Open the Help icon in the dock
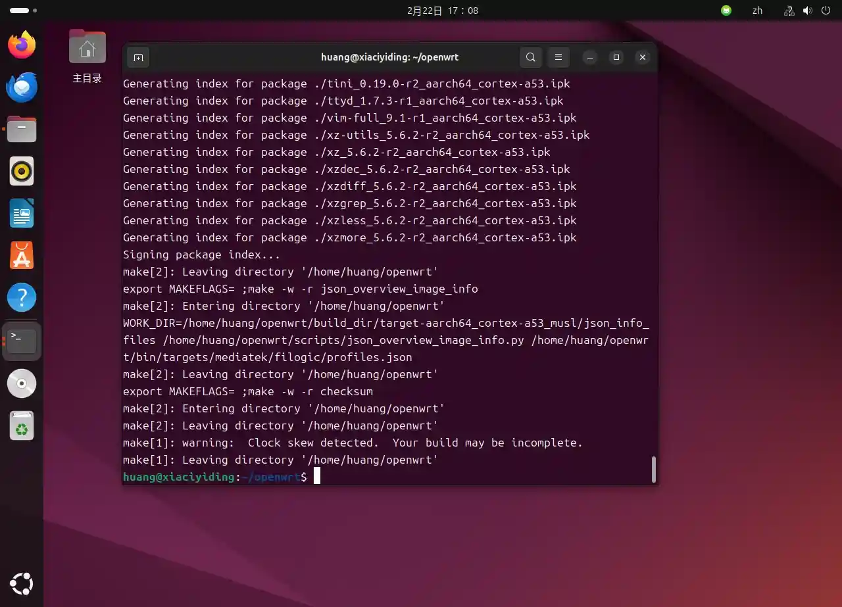Screen dimensions: 842x607 coord(22,297)
